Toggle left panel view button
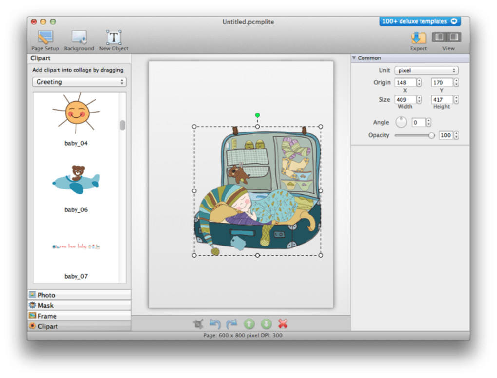 tap(440, 37)
